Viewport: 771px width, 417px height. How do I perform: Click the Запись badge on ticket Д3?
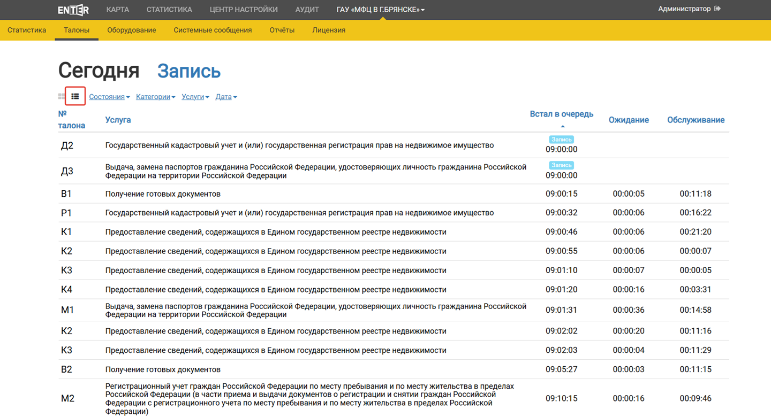point(561,165)
